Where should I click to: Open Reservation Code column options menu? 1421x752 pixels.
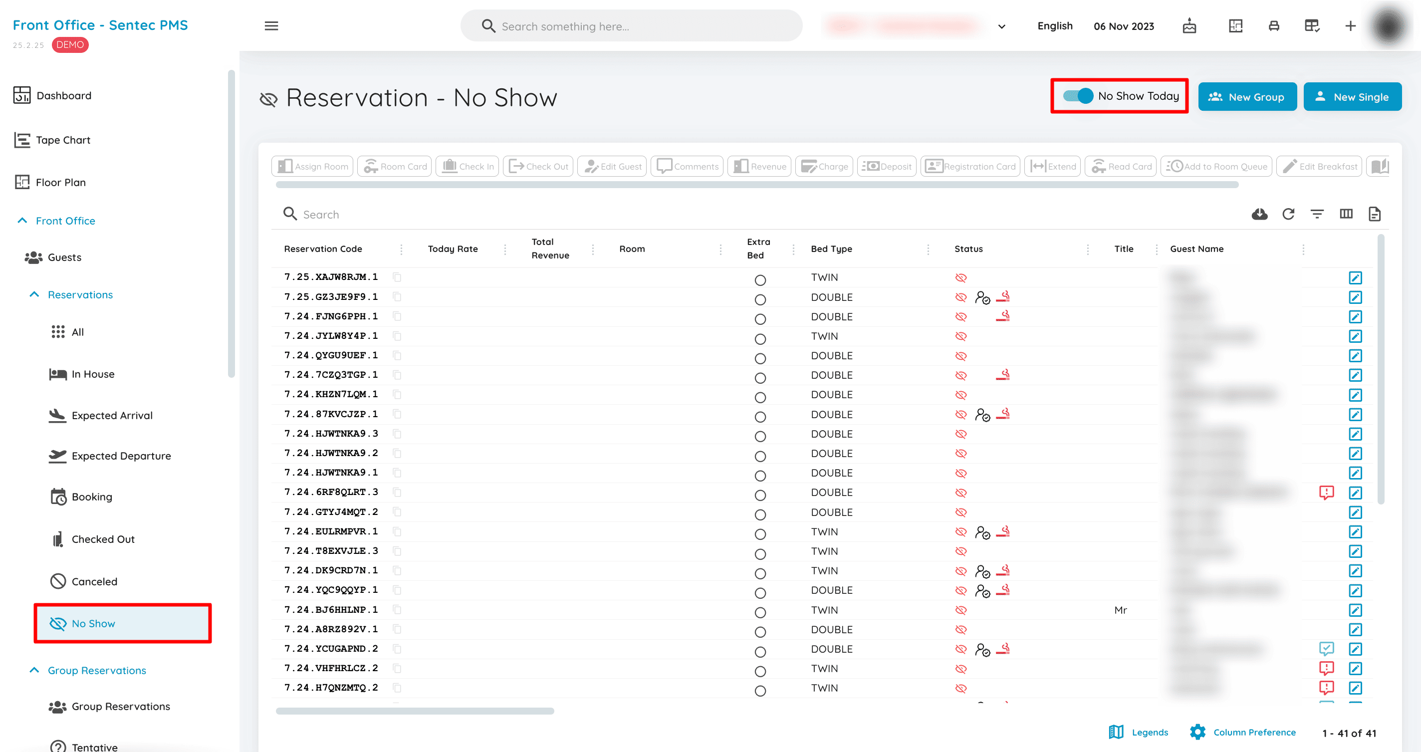[401, 250]
